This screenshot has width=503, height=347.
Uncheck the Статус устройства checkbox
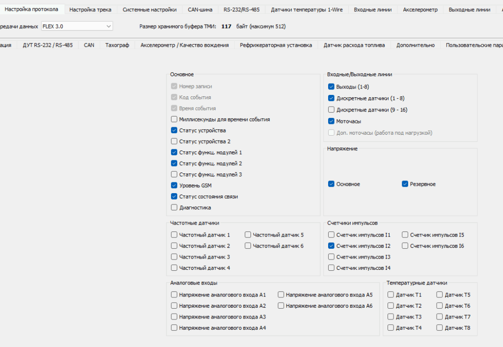pos(174,130)
